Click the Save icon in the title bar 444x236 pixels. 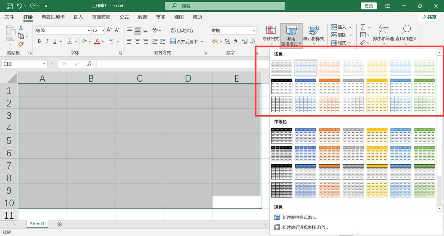[10, 6]
